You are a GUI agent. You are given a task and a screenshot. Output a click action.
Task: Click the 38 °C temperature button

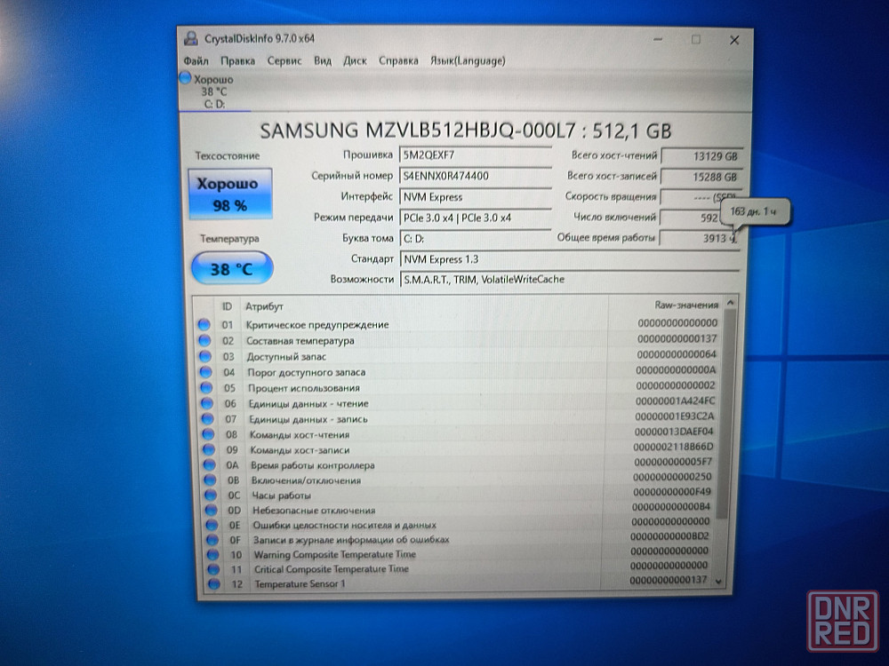pyautogui.click(x=231, y=268)
